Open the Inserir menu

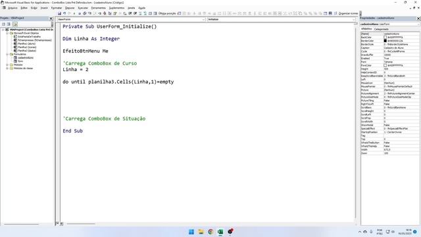coord(44,8)
